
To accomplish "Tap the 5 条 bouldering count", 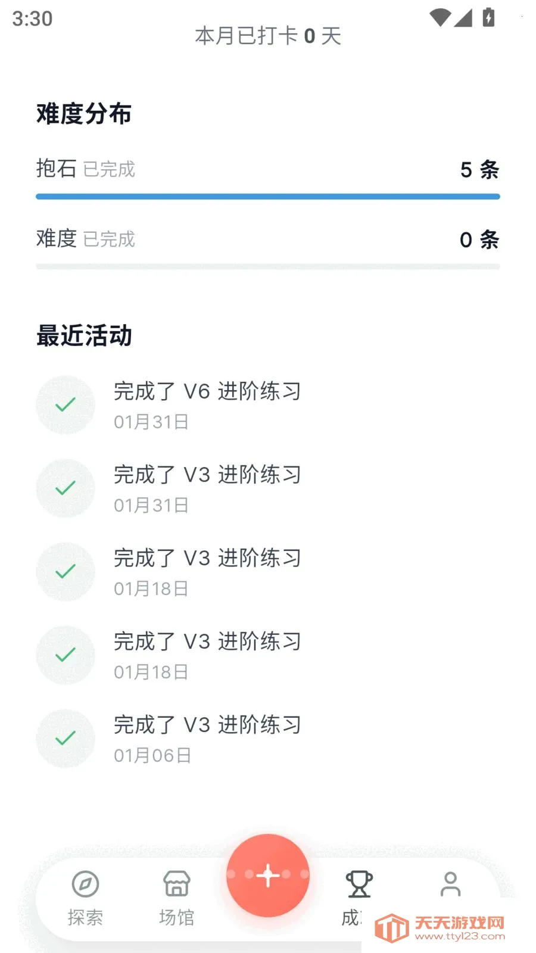I will (x=479, y=170).
